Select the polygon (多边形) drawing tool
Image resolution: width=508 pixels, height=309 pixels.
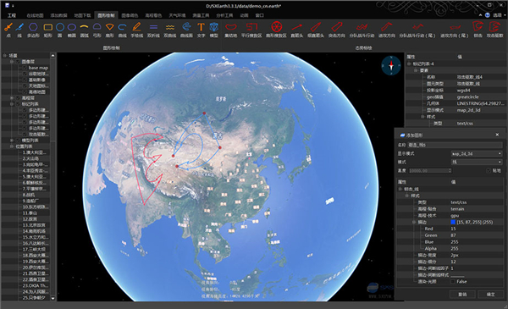(33, 30)
